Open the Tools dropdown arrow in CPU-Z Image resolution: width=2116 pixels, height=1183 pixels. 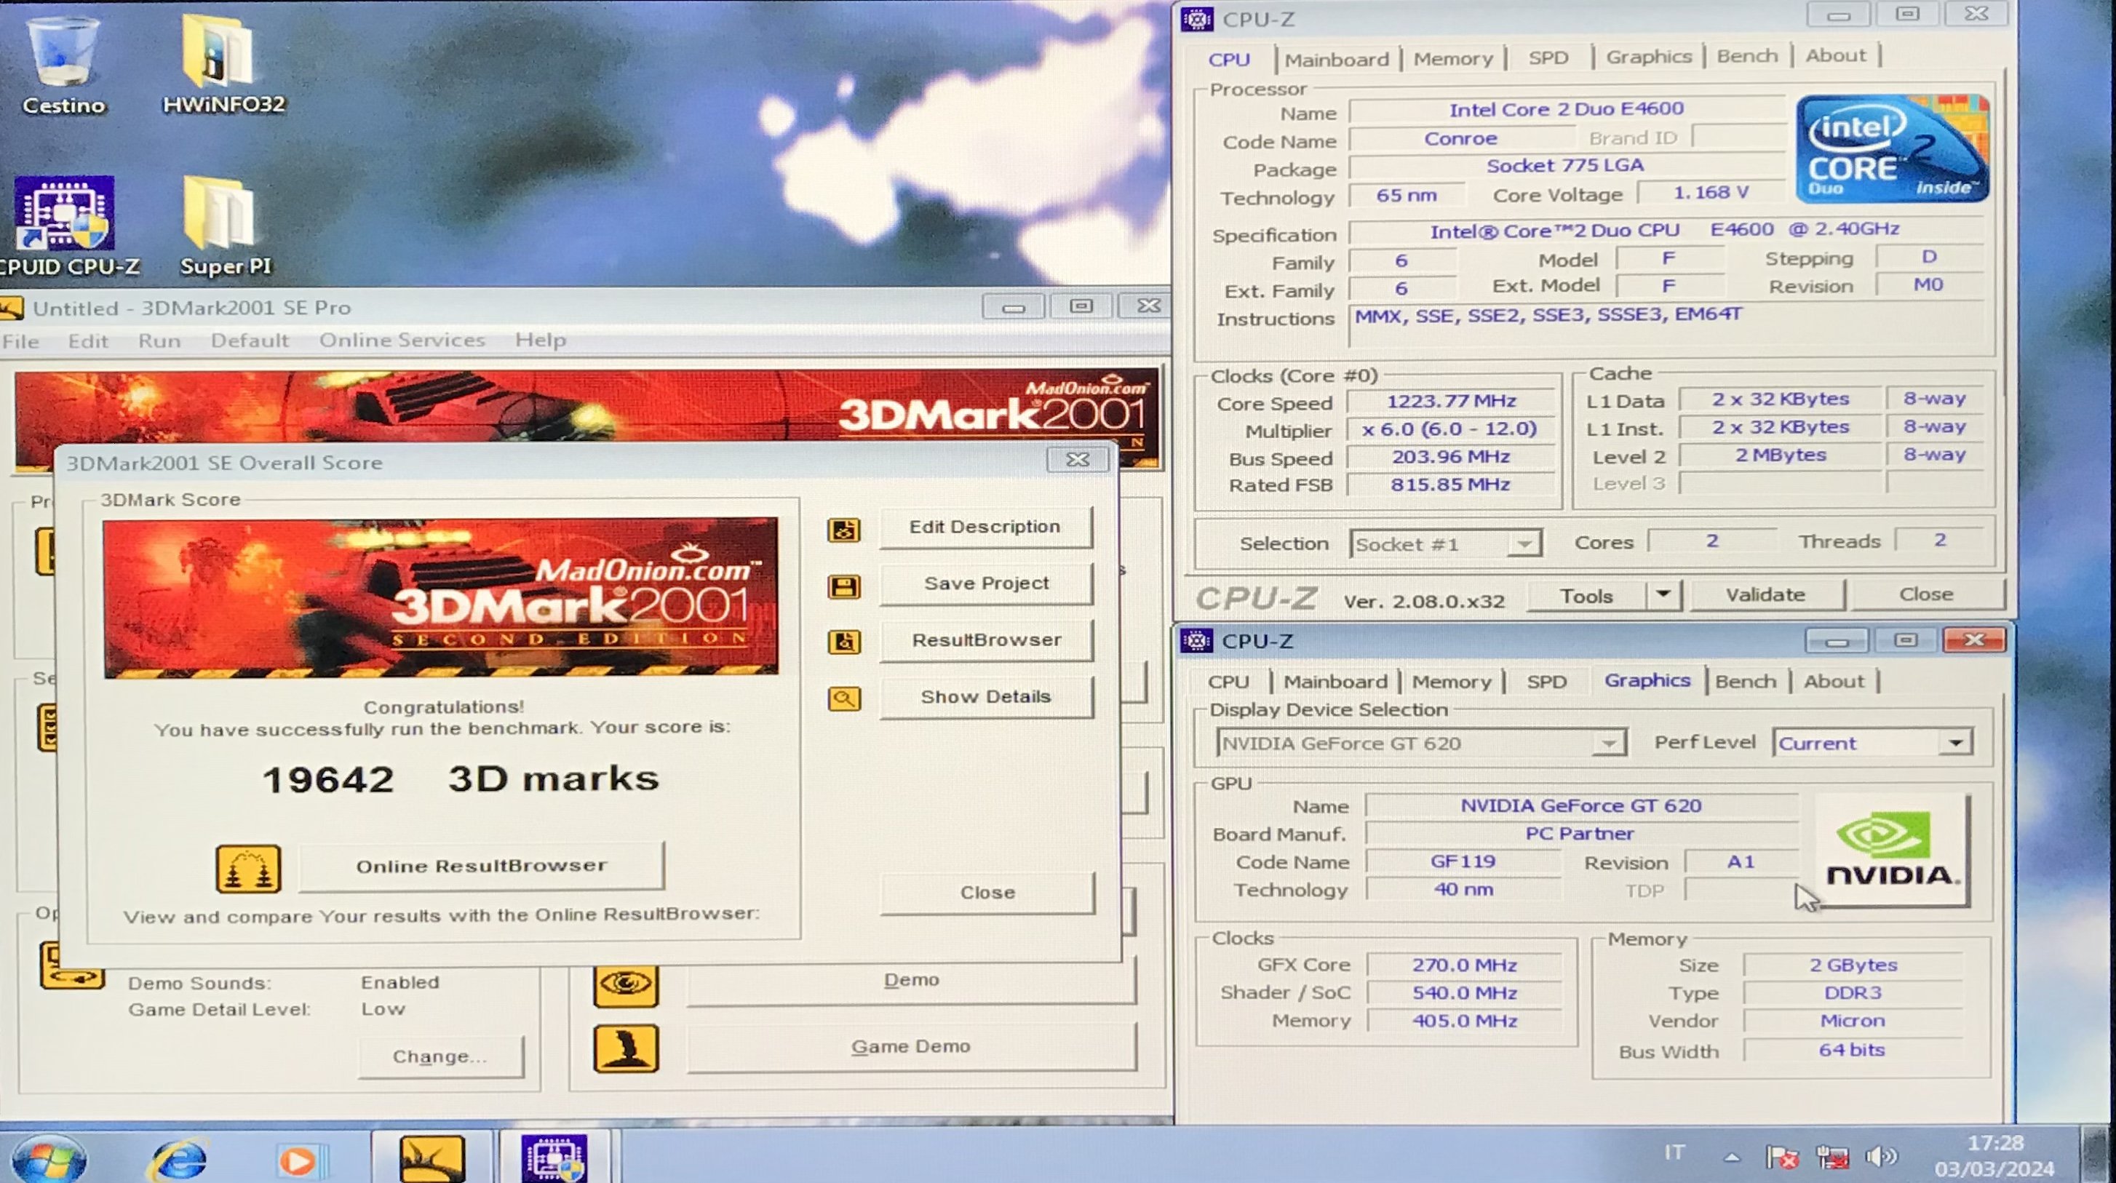tap(1663, 594)
